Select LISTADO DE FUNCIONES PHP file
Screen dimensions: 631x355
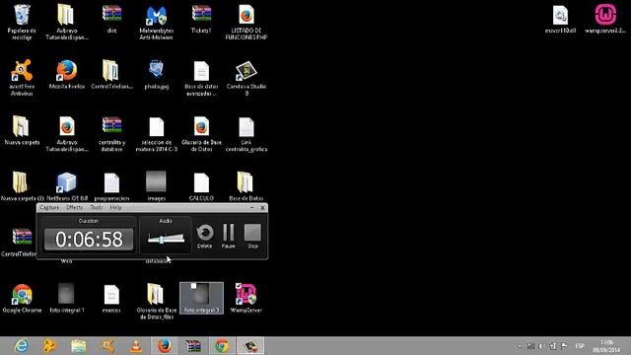coord(246,22)
